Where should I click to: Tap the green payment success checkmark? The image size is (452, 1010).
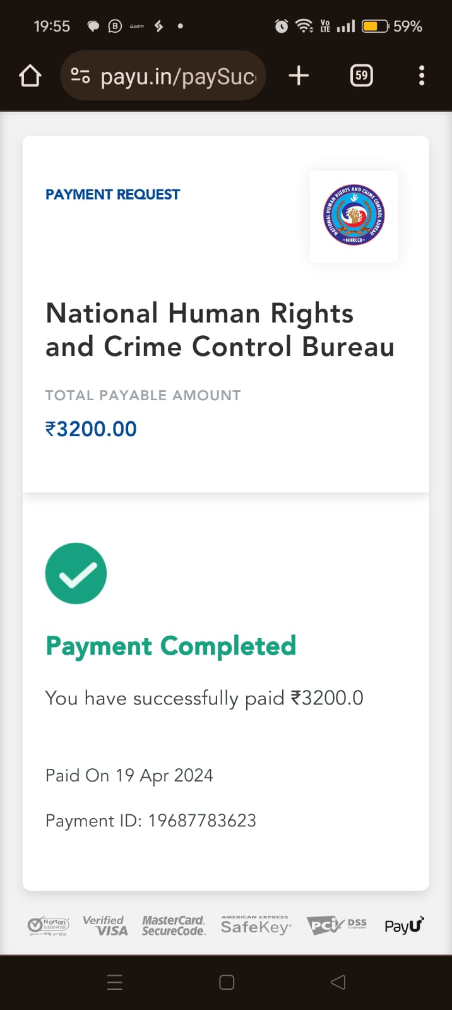pos(76,573)
